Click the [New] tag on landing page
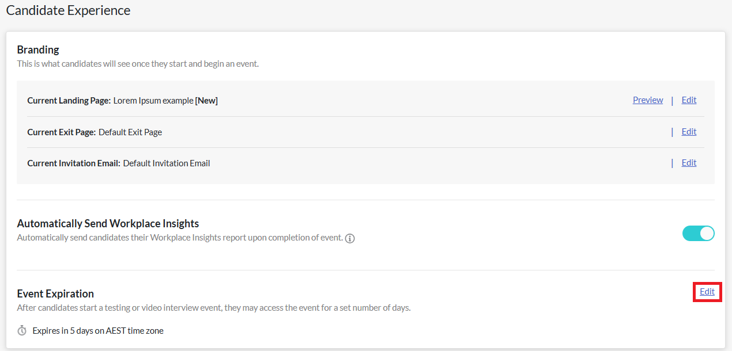The height and width of the screenshot is (351, 732). [x=206, y=101]
